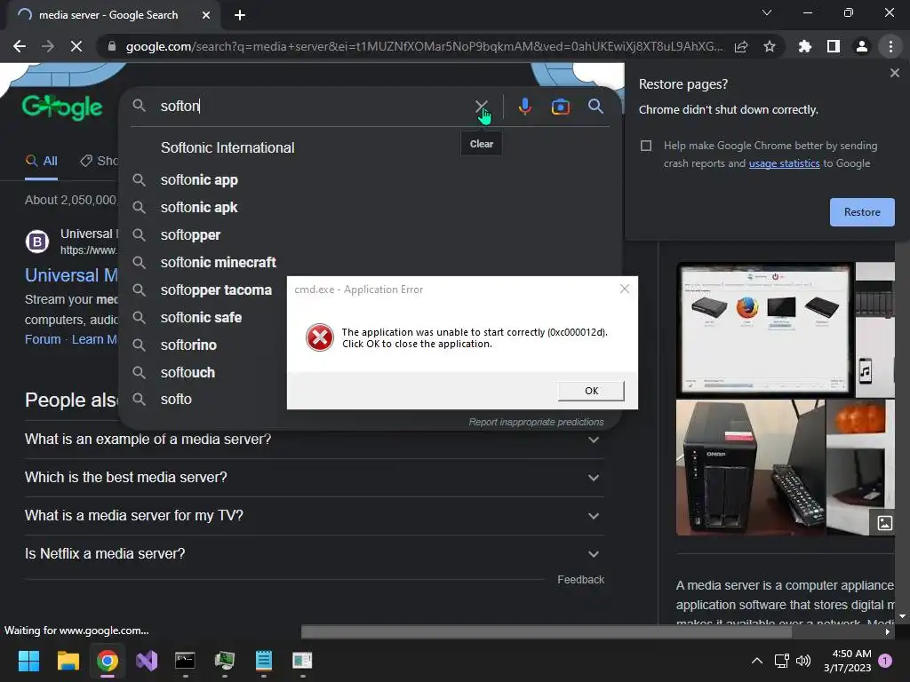The width and height of the screenshot is (910, 682).
Task: Start voice search with the microphone icon
Action: click(524, 107)
